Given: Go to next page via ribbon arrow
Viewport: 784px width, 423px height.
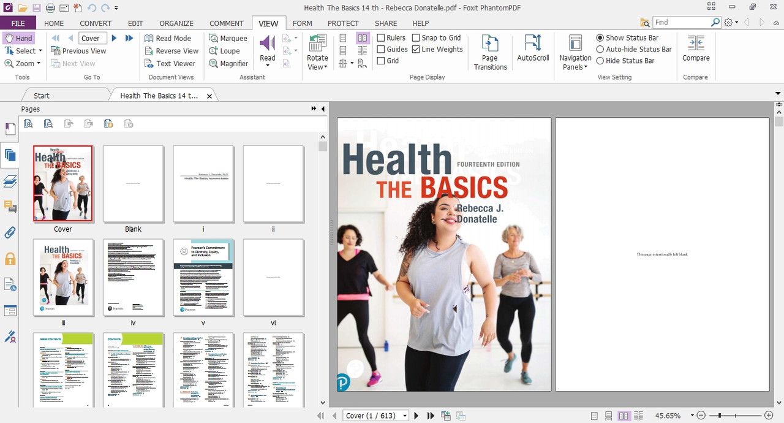Looking at the screenshot, I should (x=114, y=38).
